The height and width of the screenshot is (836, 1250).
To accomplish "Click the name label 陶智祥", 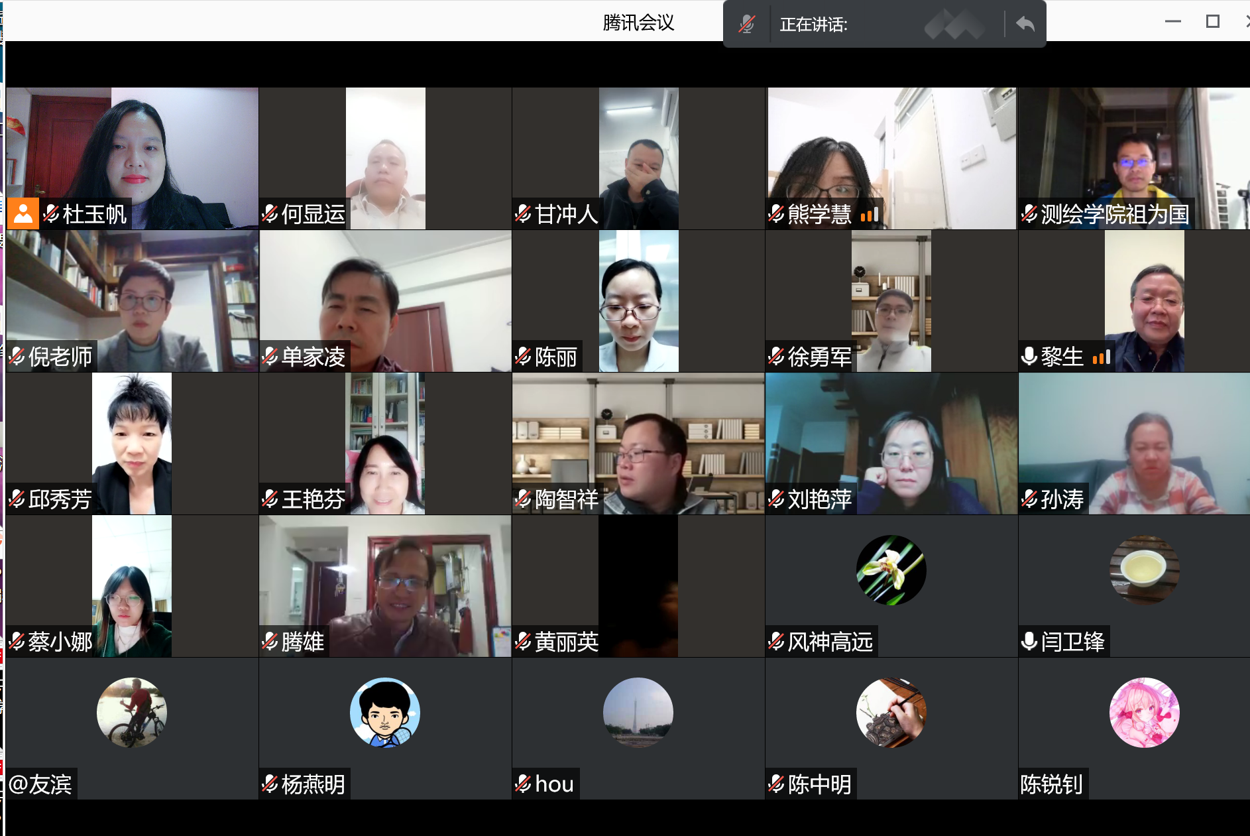I will [566, 499].
